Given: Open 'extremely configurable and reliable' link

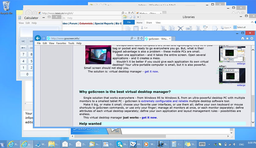Looking at the screenshot, I should 164,101.
